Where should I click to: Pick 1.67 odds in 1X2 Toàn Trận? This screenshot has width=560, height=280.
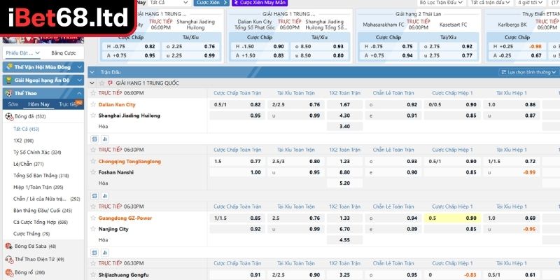pyautogui.click(x=344, y=104)
